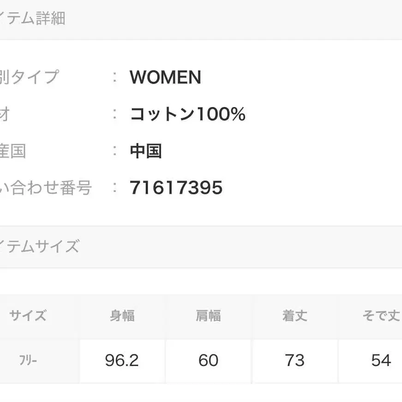Click the アイテムサイズ section header
The height and width of the screenshot is (402, 402).
[40, 246]
